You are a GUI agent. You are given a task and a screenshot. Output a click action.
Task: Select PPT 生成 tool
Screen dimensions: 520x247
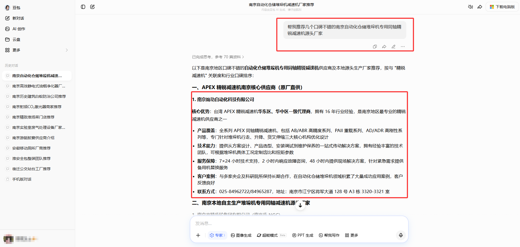(x=303, y=235)
